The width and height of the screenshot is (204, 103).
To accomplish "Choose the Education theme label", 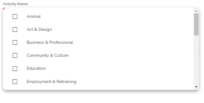I will (x=36, y=68).
